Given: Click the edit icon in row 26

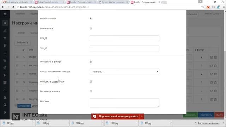Looking at the screenshot, I should coord(212,57).
